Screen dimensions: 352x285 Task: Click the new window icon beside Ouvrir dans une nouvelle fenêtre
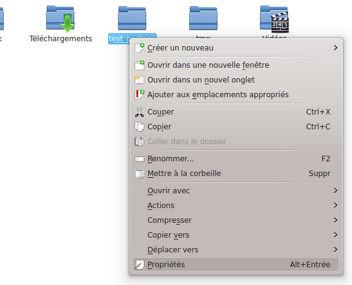coord(139,65)
